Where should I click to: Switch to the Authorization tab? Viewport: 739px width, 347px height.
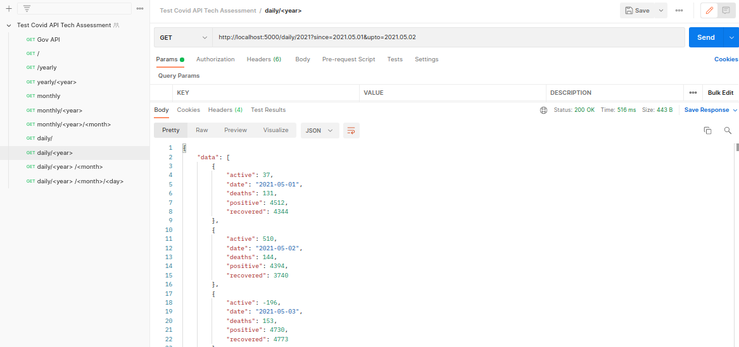click(215, 59)
